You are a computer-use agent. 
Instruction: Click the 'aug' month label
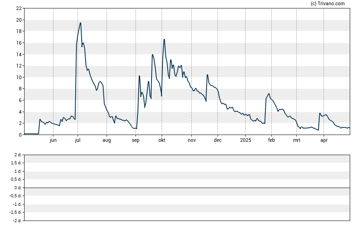click(x=107, y=140)
